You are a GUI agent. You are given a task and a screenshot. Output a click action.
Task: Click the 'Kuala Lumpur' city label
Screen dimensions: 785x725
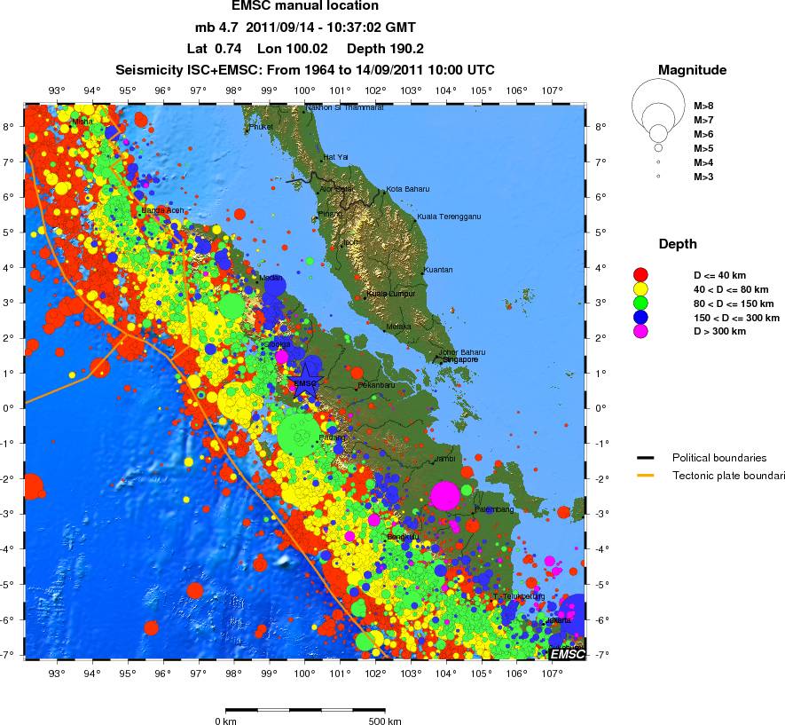click(391, 294)
